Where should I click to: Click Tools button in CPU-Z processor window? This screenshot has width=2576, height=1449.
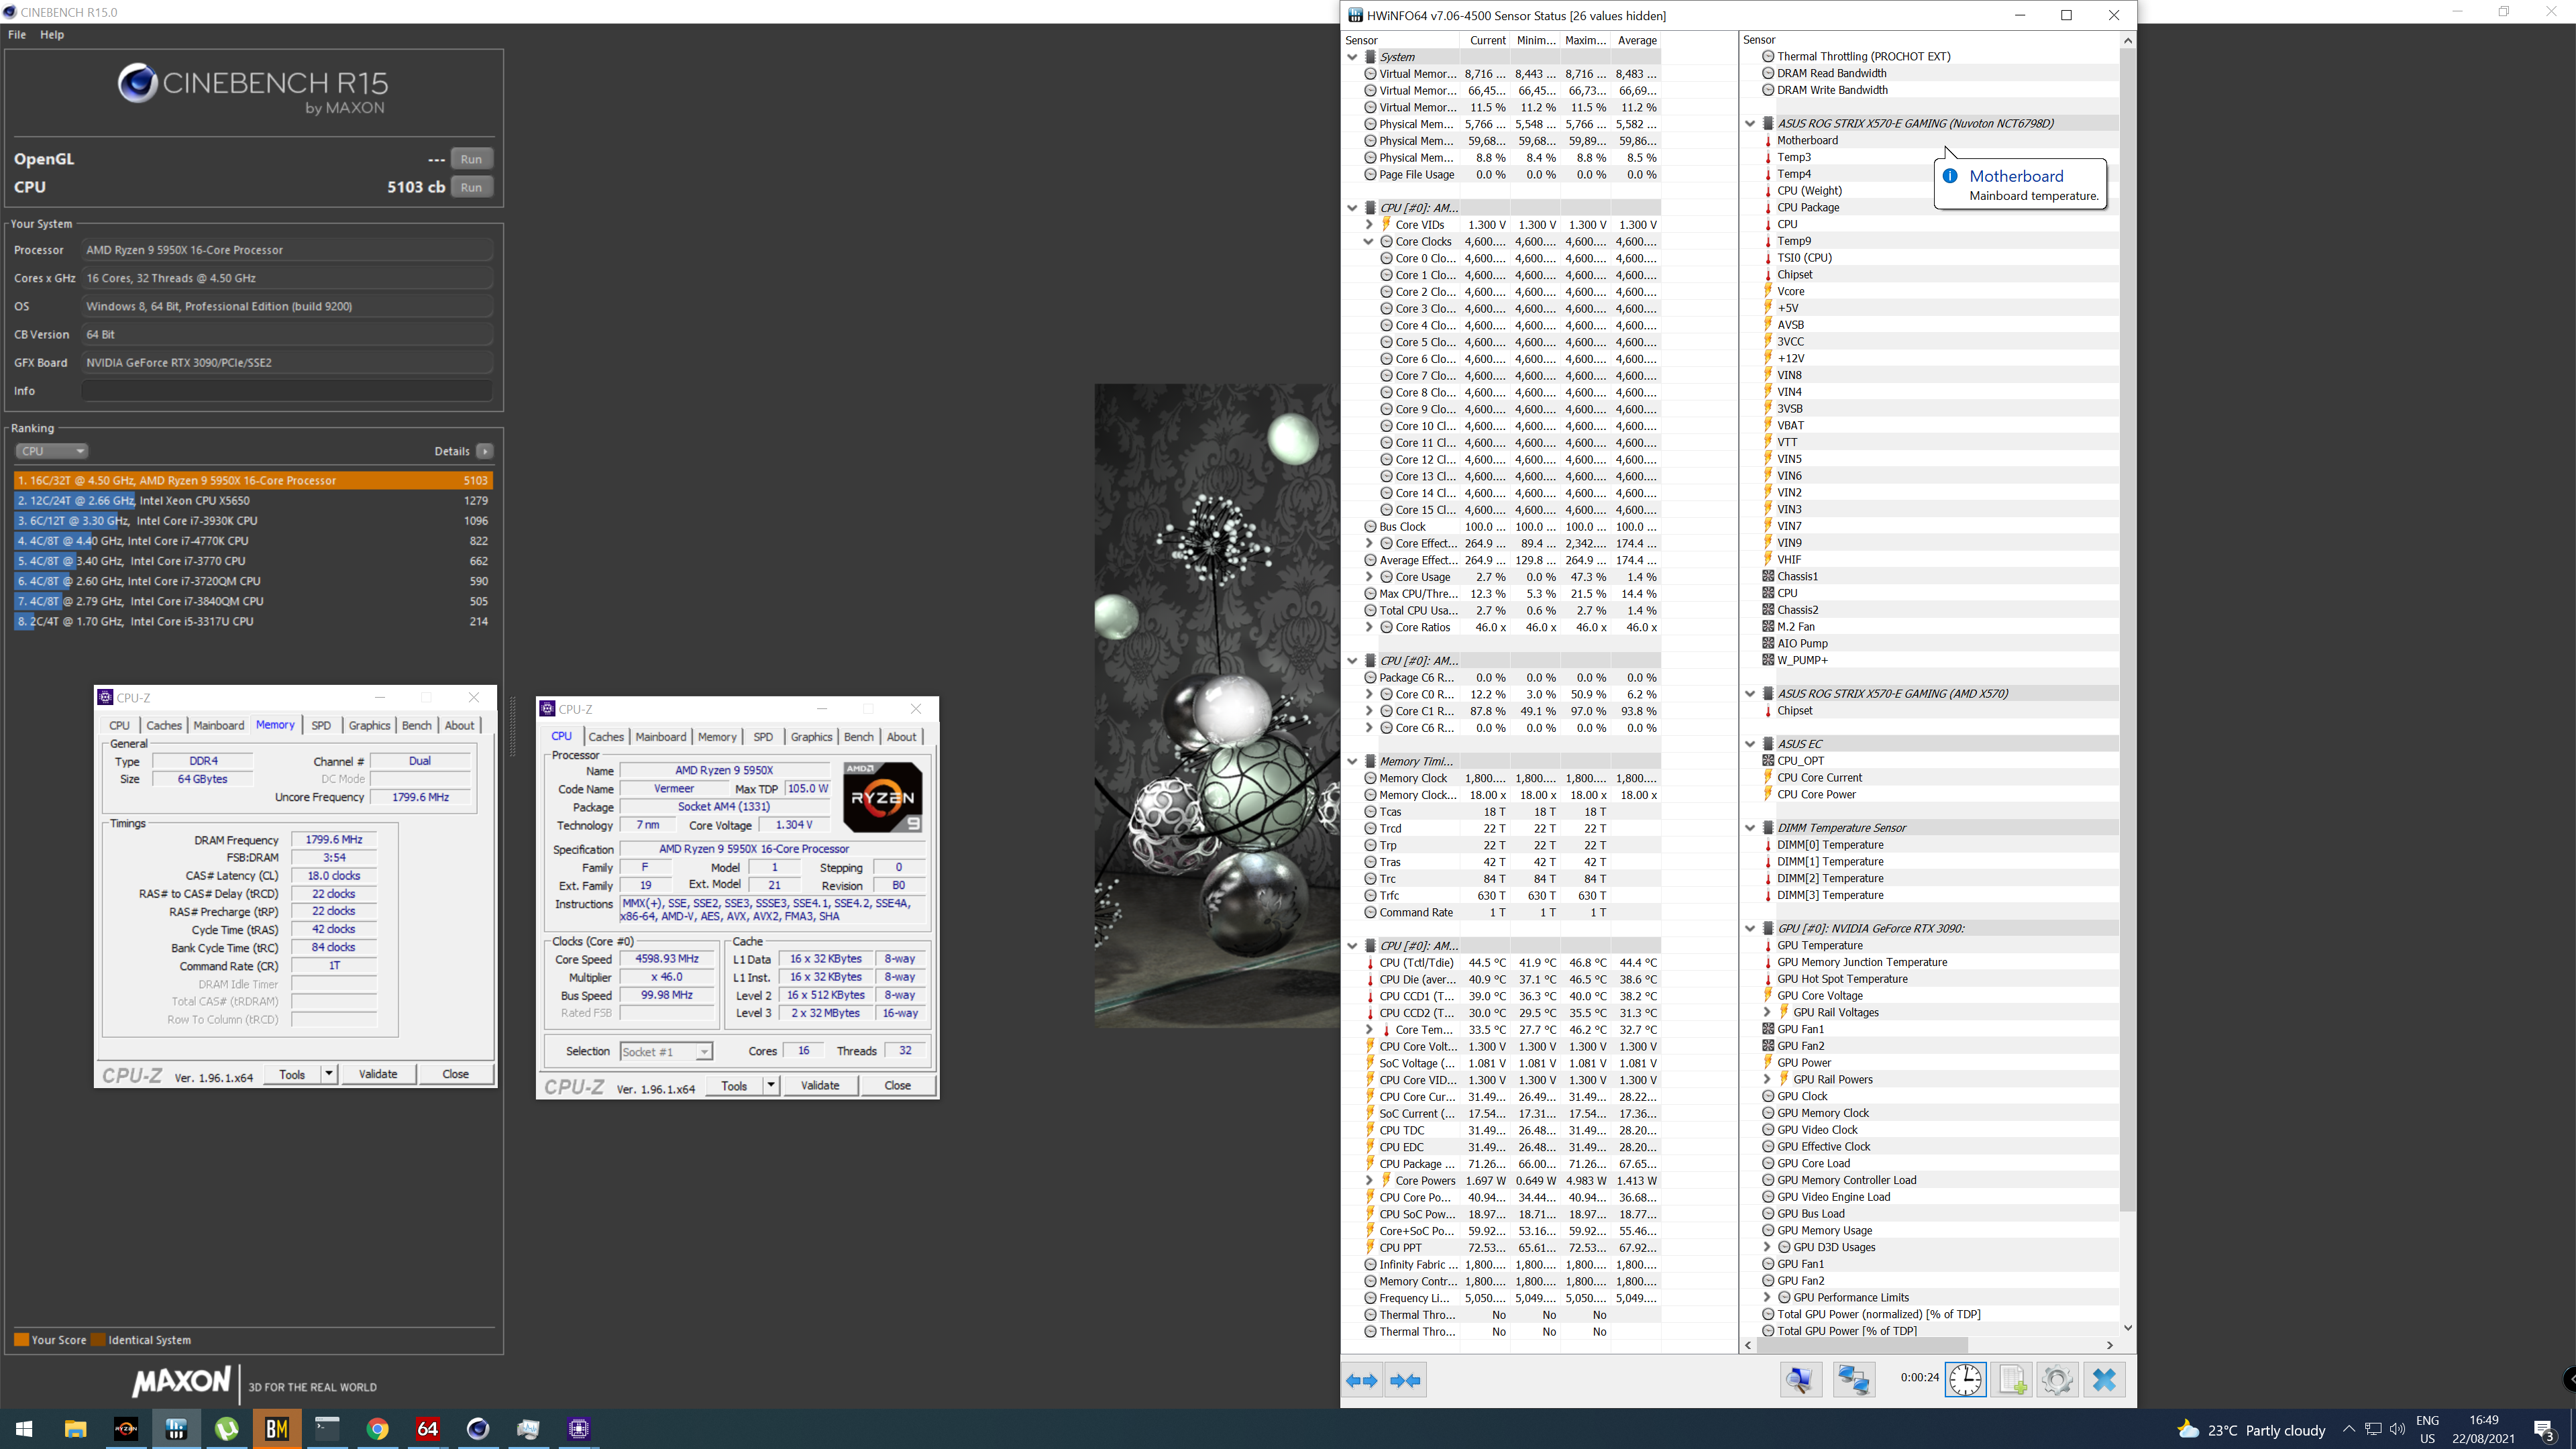(x=734, y=1086)
